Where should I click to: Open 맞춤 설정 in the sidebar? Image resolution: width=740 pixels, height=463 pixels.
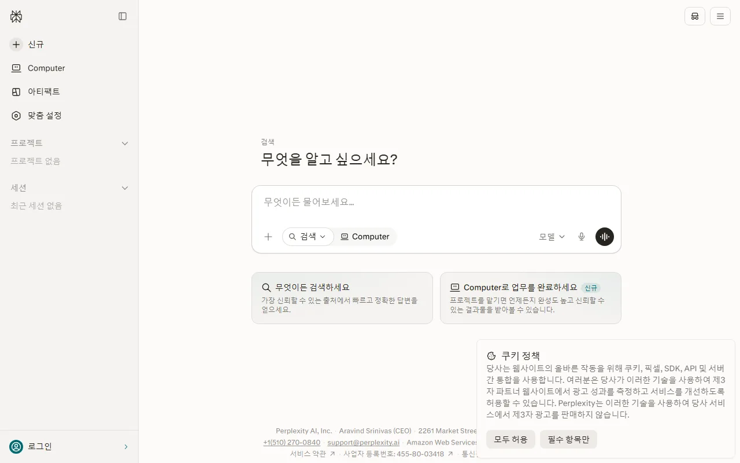(x=69, y=116)
